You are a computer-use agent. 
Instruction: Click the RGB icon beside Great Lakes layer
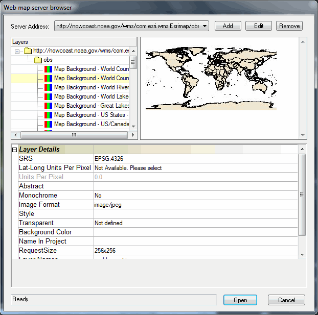48,106
